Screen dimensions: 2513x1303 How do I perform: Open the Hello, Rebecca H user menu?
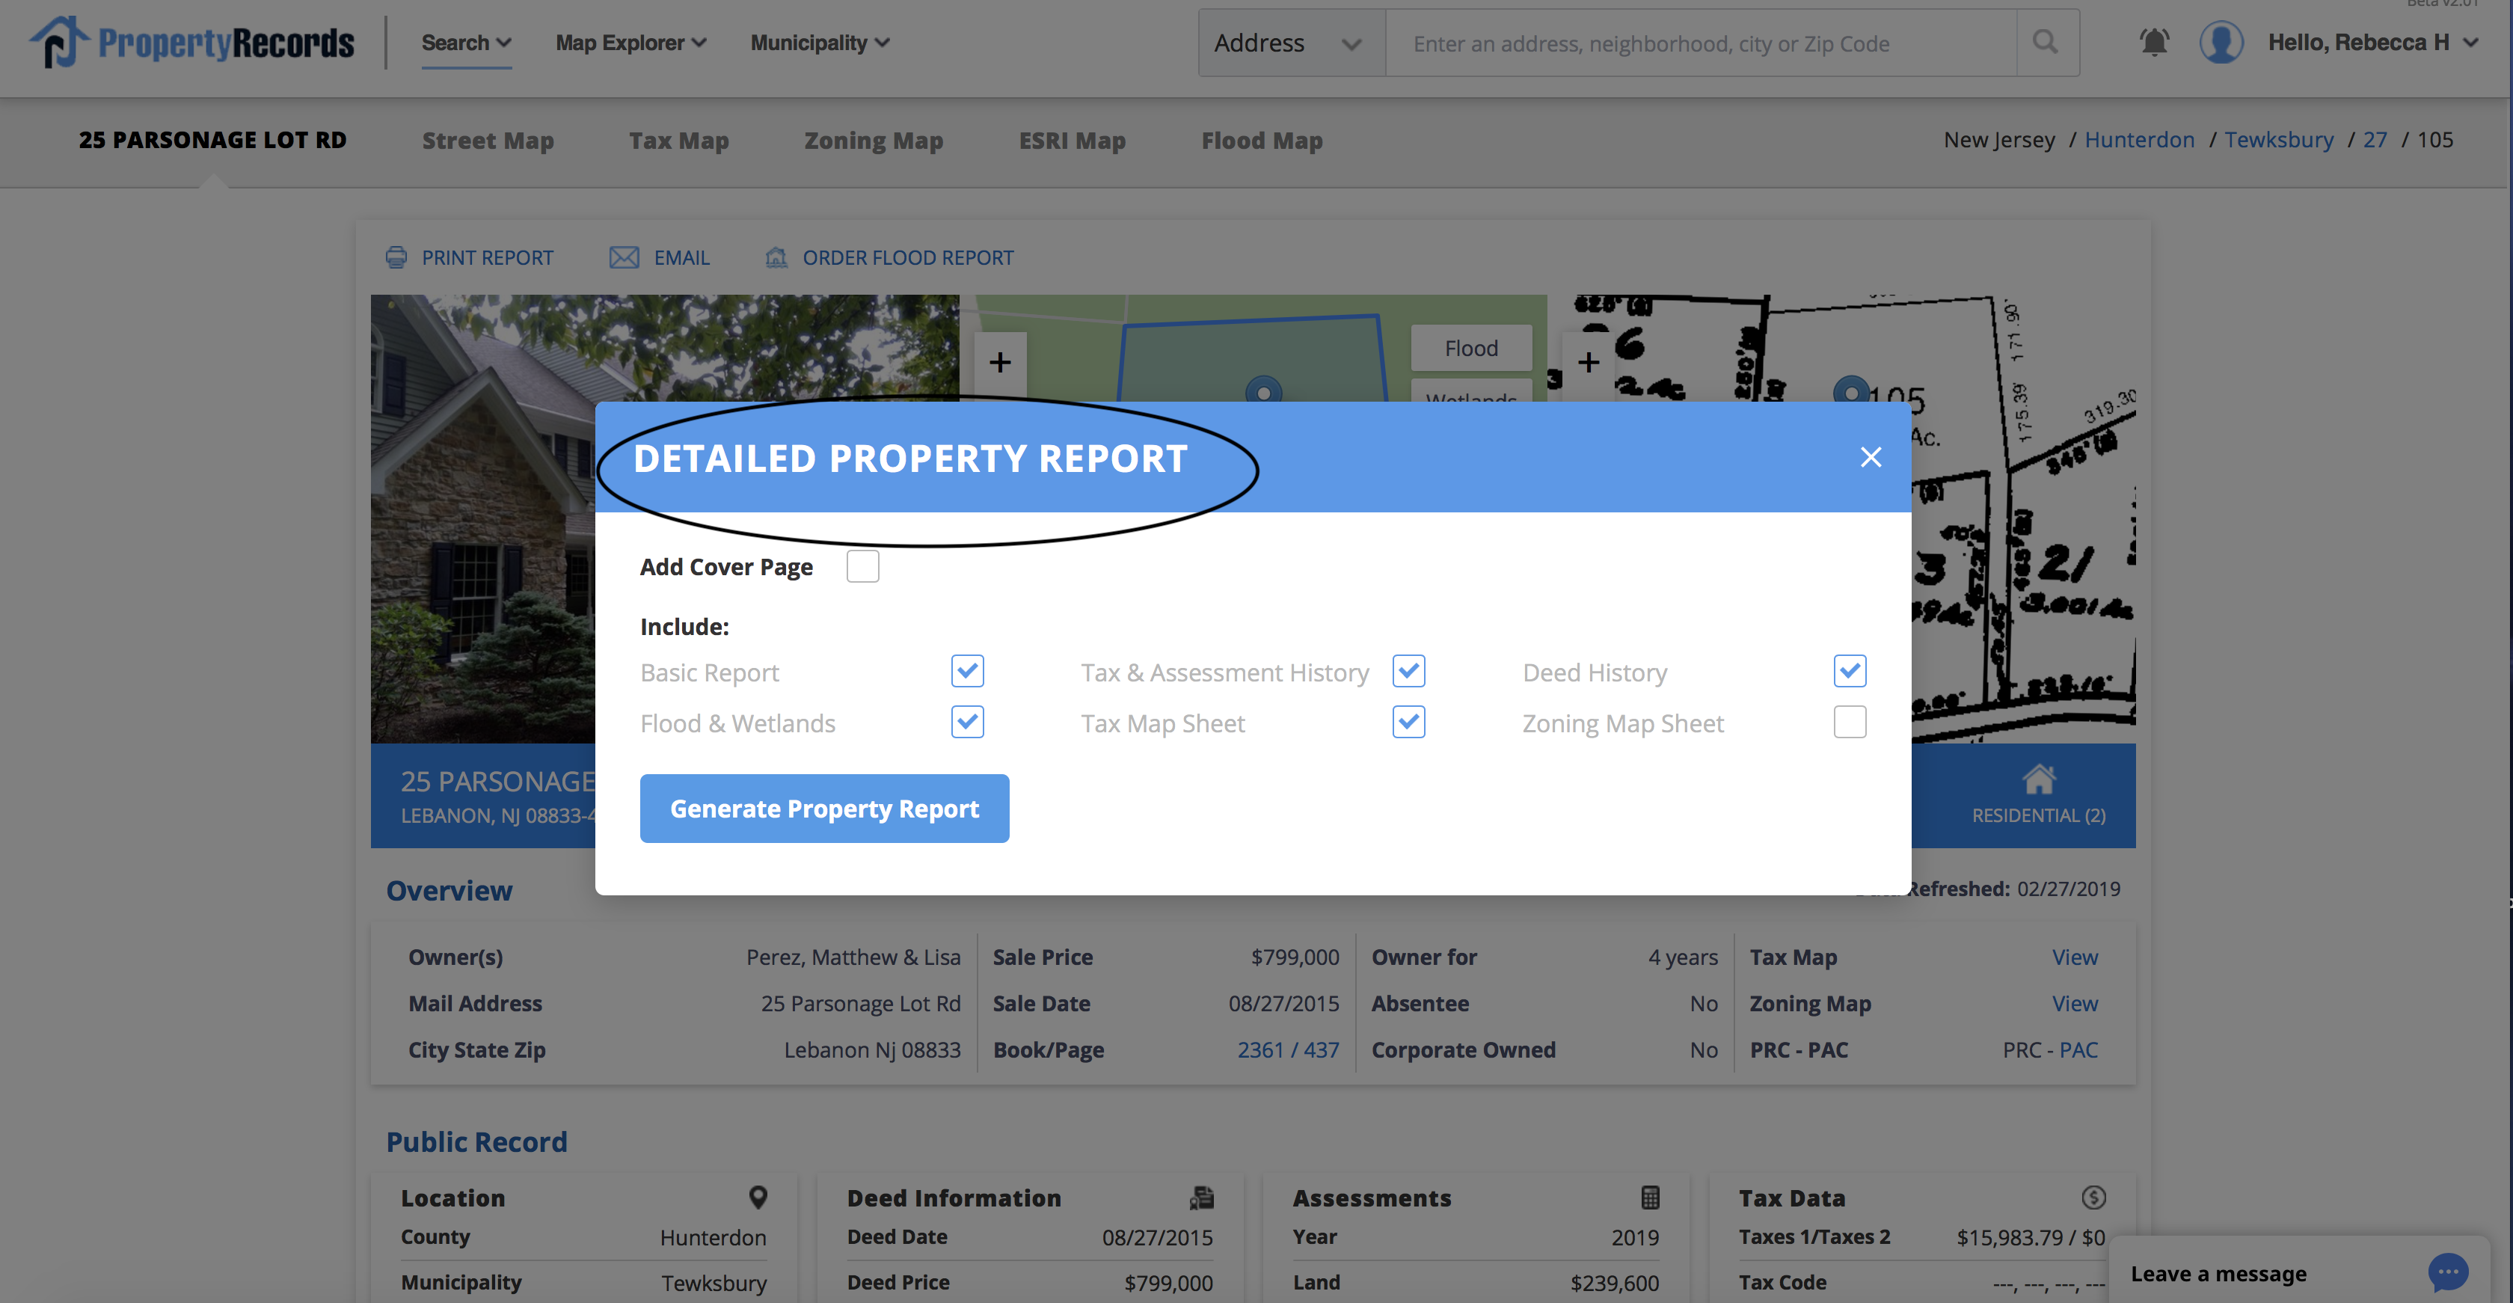(2372, 42)
